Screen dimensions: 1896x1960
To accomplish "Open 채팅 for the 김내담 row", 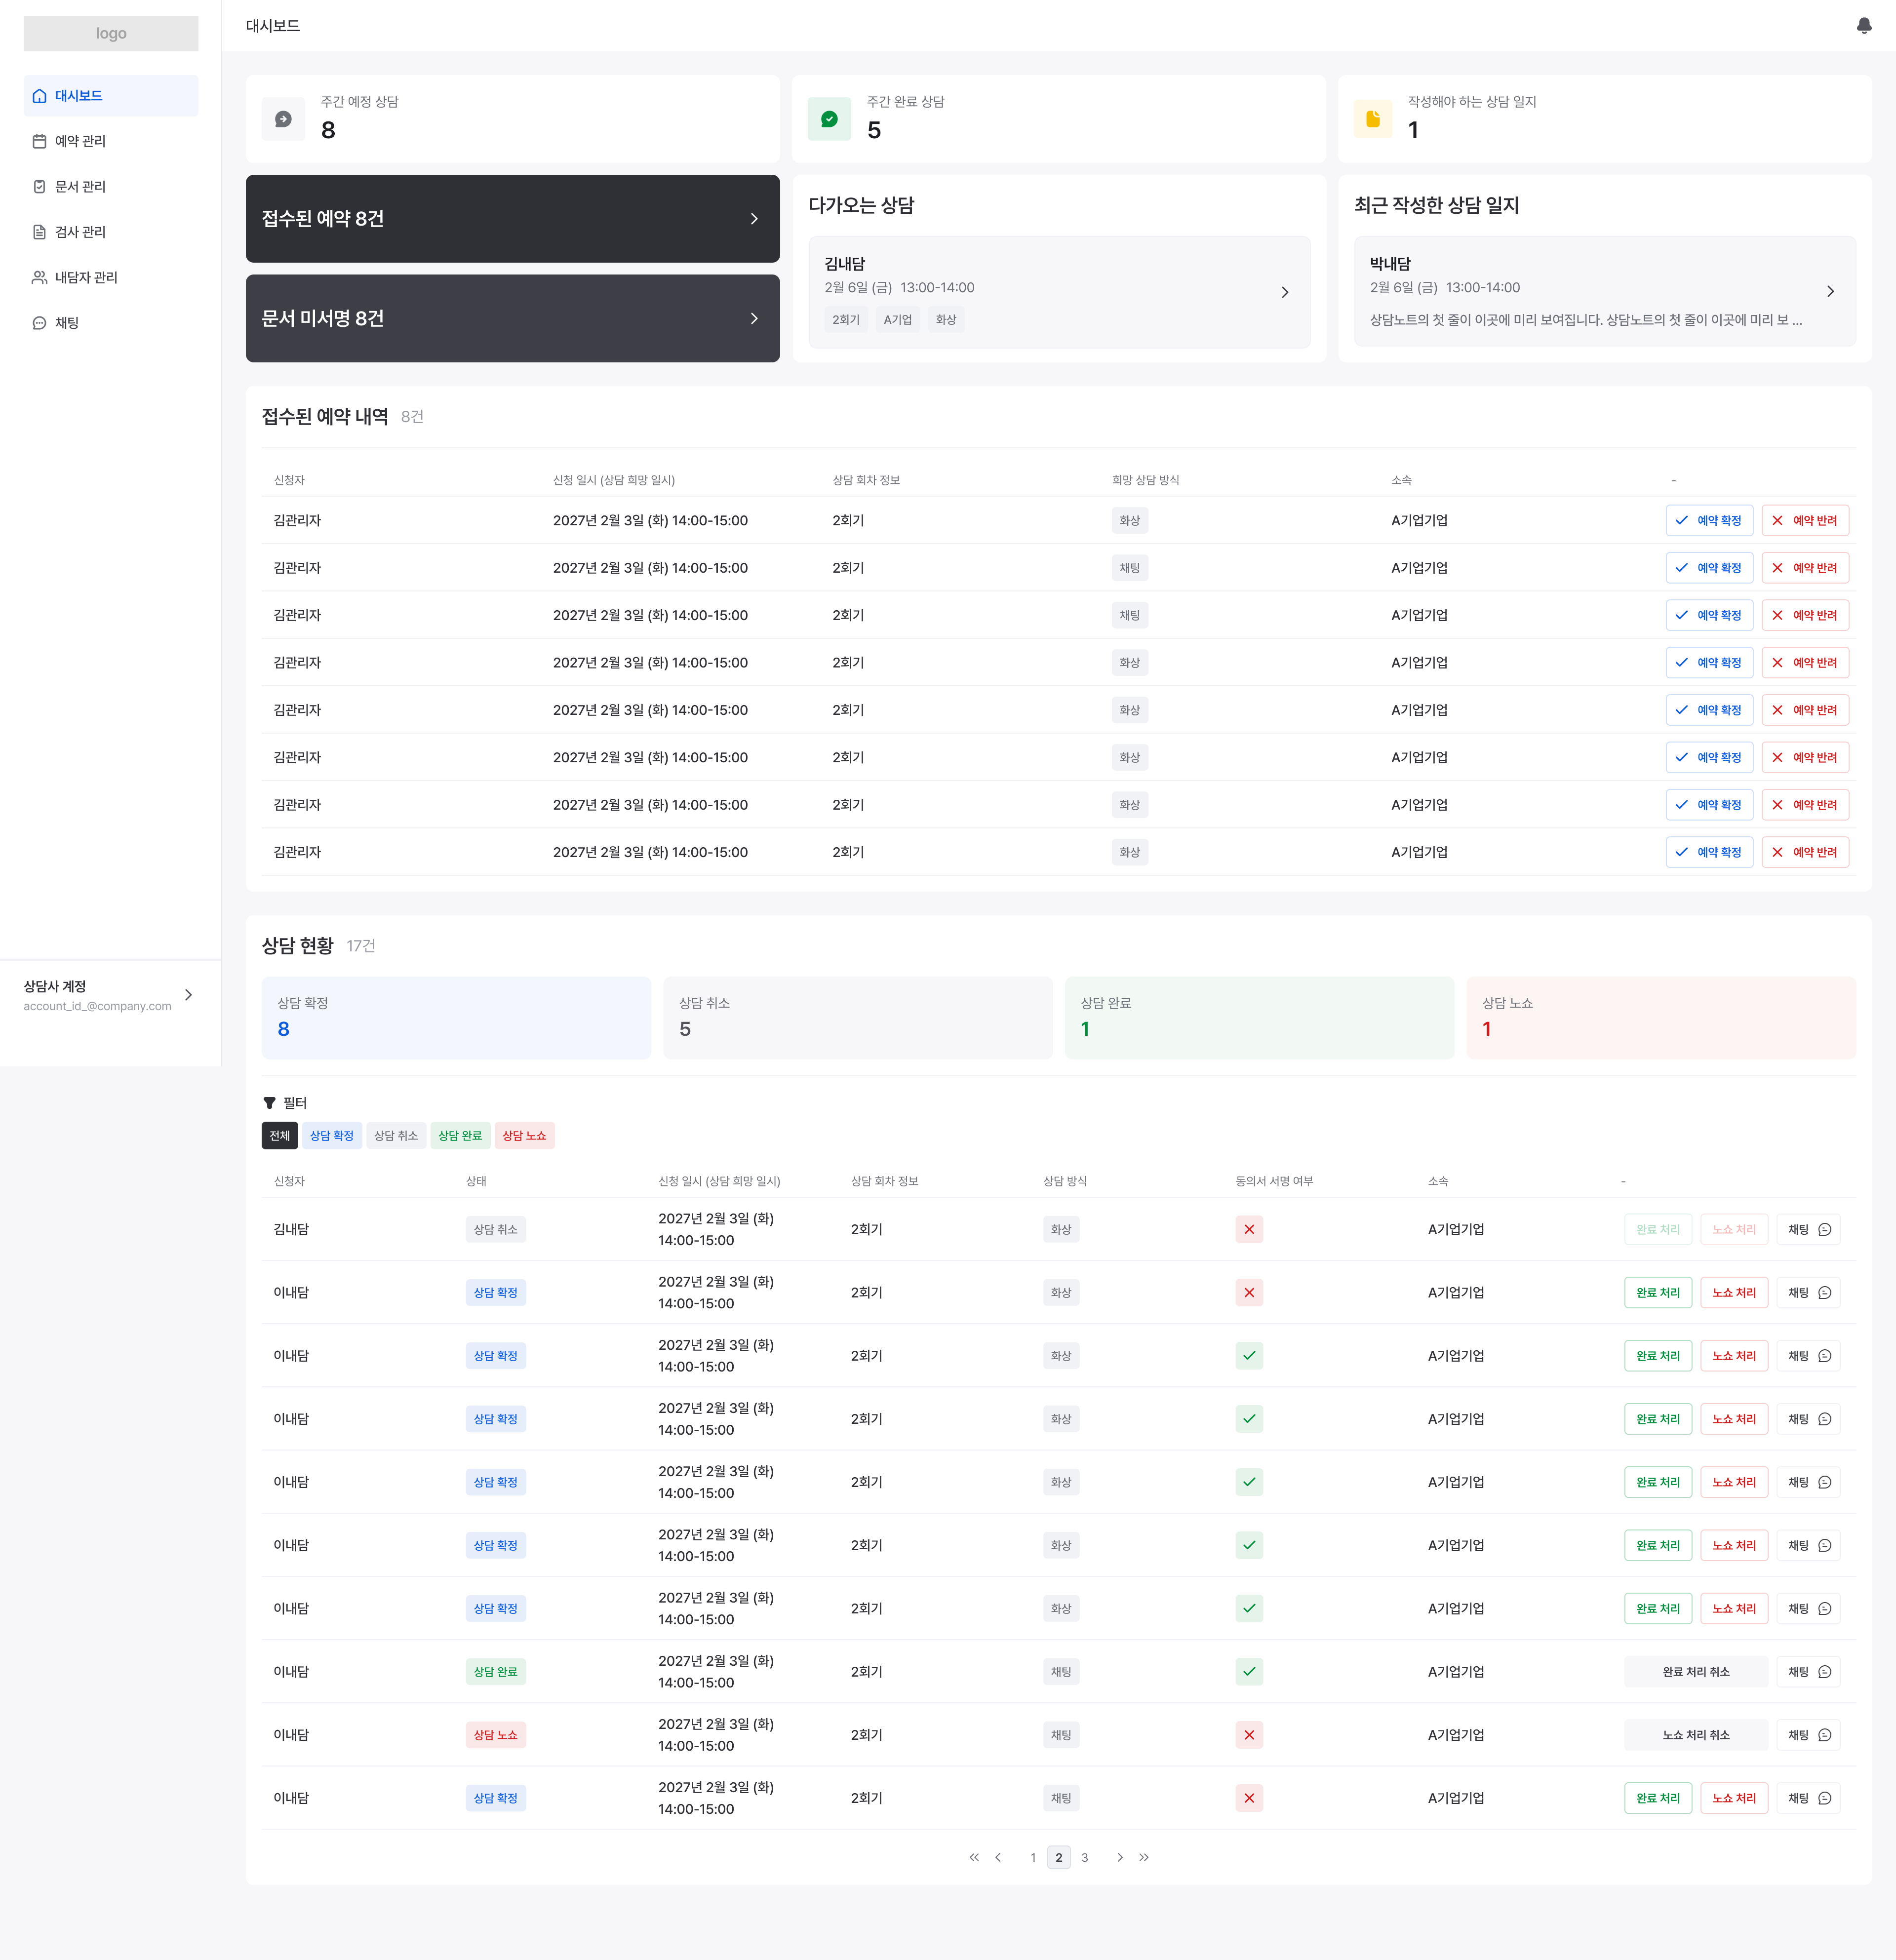I will click(1808, 1230).
